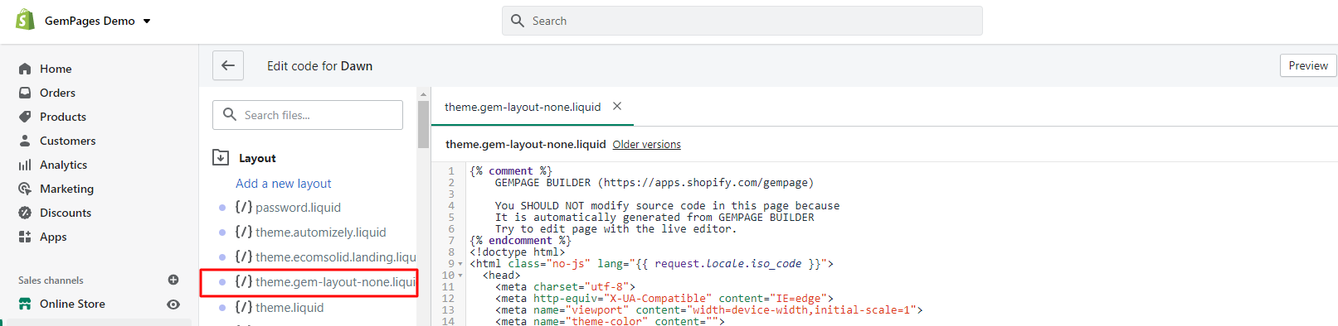
Task: Click the code icon beside theme.automizely.liquid
Action: coord(243,232)
